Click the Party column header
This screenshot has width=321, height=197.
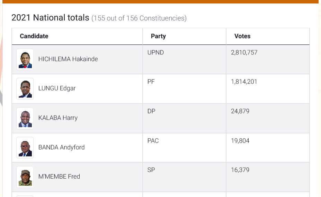[x=158, y=36]
